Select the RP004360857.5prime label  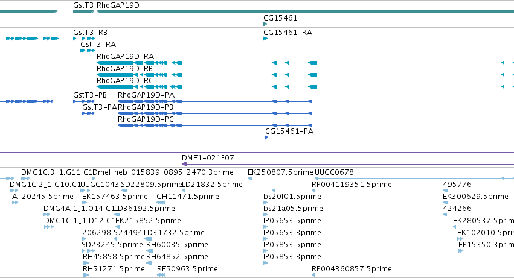(x=352, y=269)
